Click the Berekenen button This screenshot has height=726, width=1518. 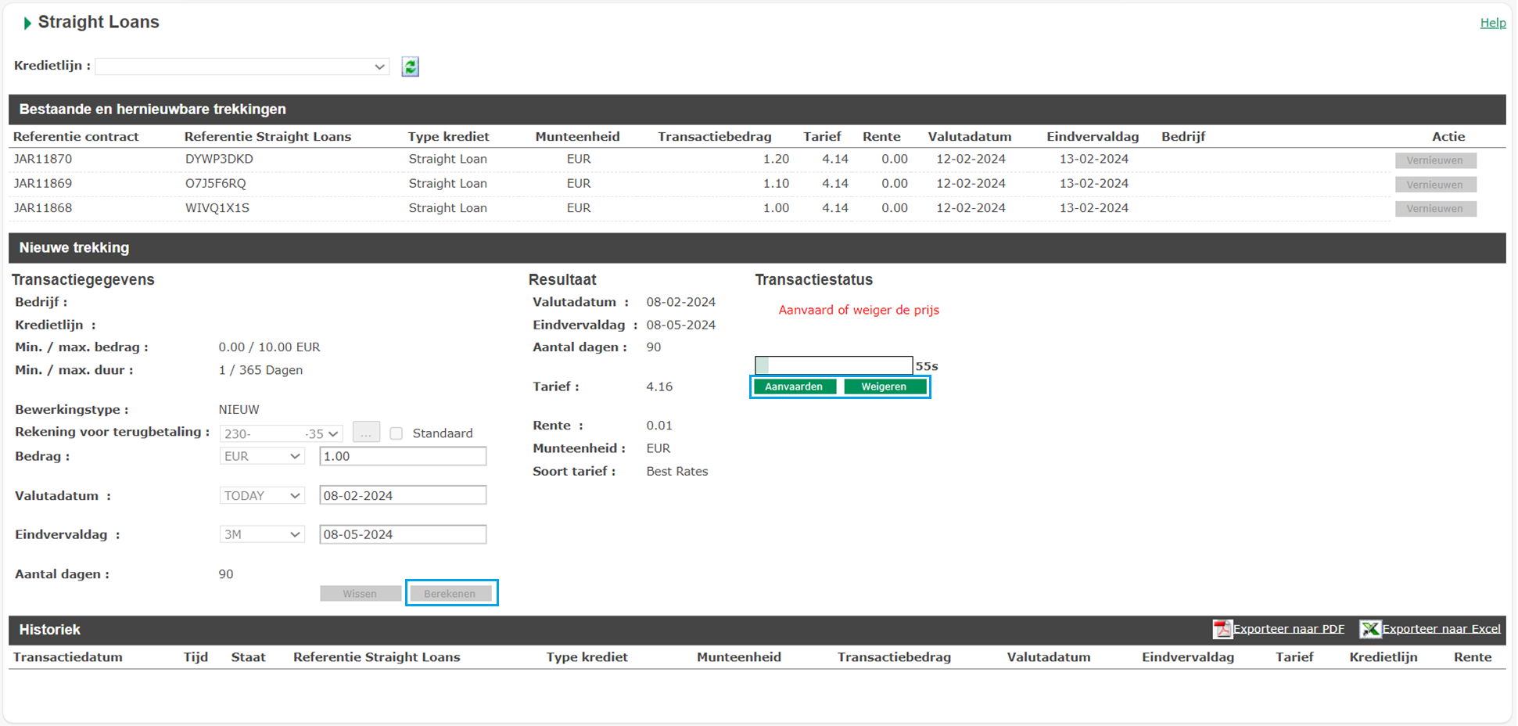(450, 594)
